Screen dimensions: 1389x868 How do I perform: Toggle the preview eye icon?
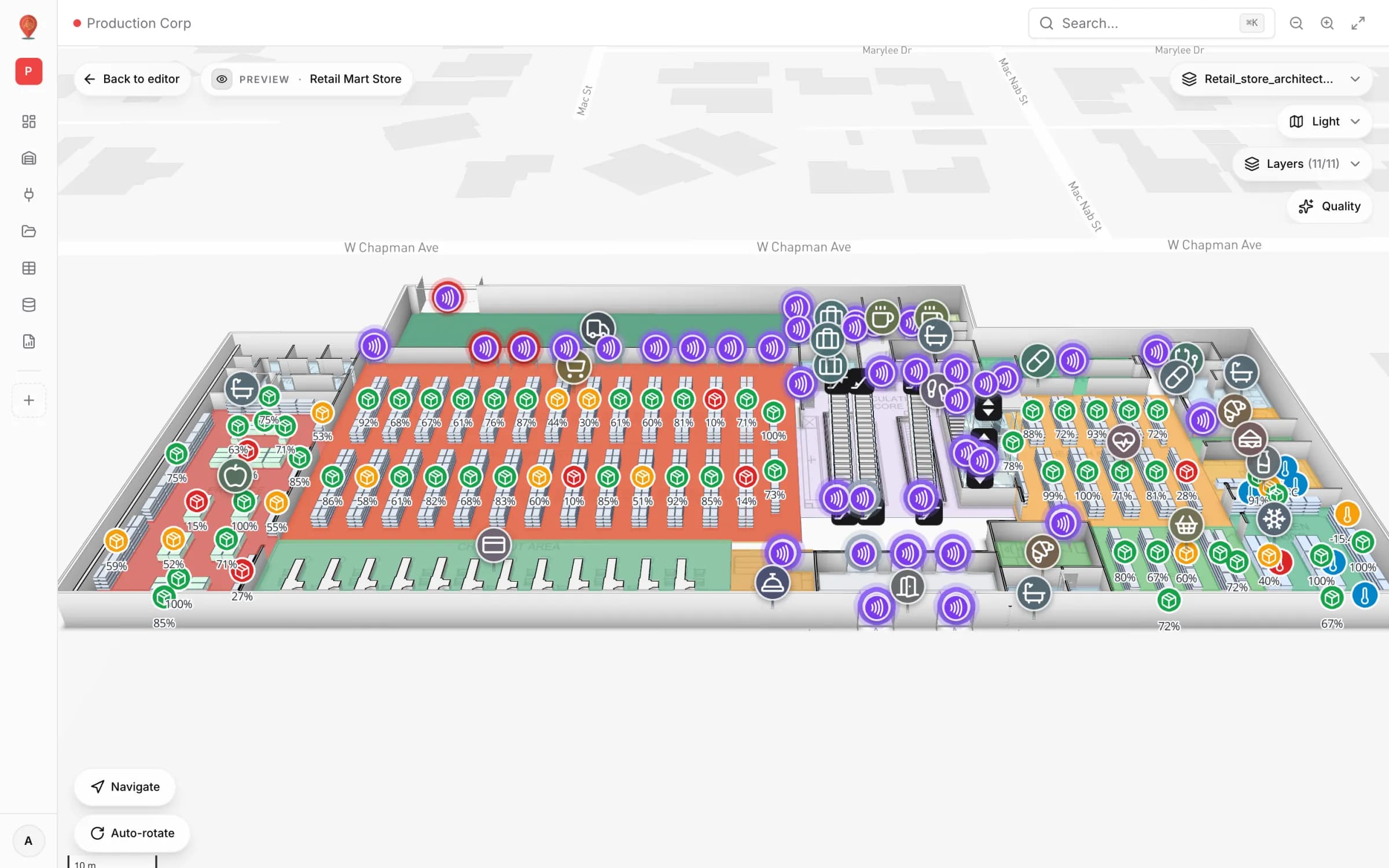pyautogui.click(x=222, y=79)
